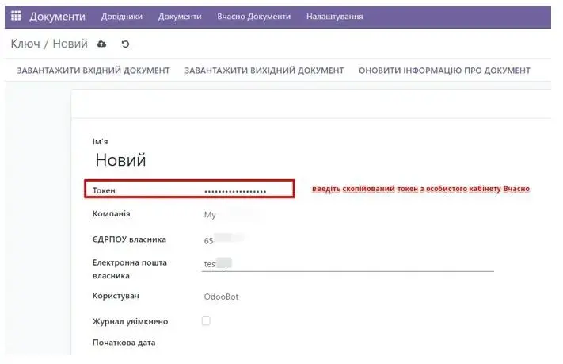Click the Ім'я label

tap(101, 142)
